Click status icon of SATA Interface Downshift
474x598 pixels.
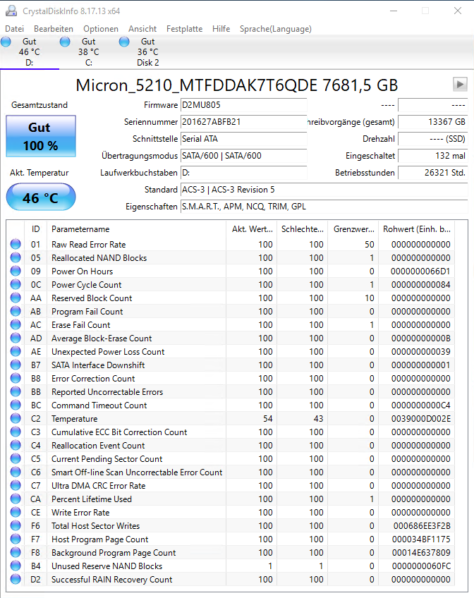(x=16, y=365)
